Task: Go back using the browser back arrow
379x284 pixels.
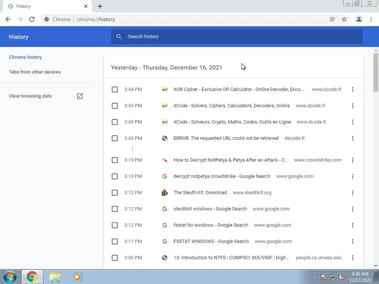Action: [x=8, y=19]
